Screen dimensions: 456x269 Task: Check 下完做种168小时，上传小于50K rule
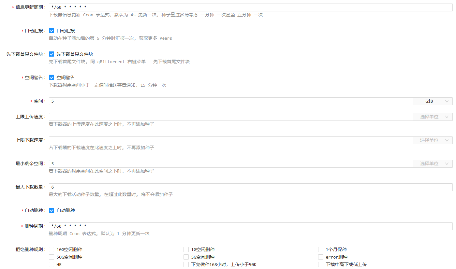click(186, 264)
